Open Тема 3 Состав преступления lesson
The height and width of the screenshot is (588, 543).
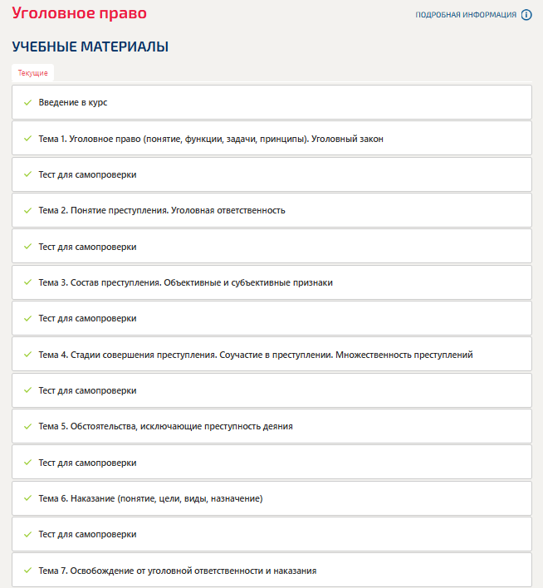(x=185, y=282)
